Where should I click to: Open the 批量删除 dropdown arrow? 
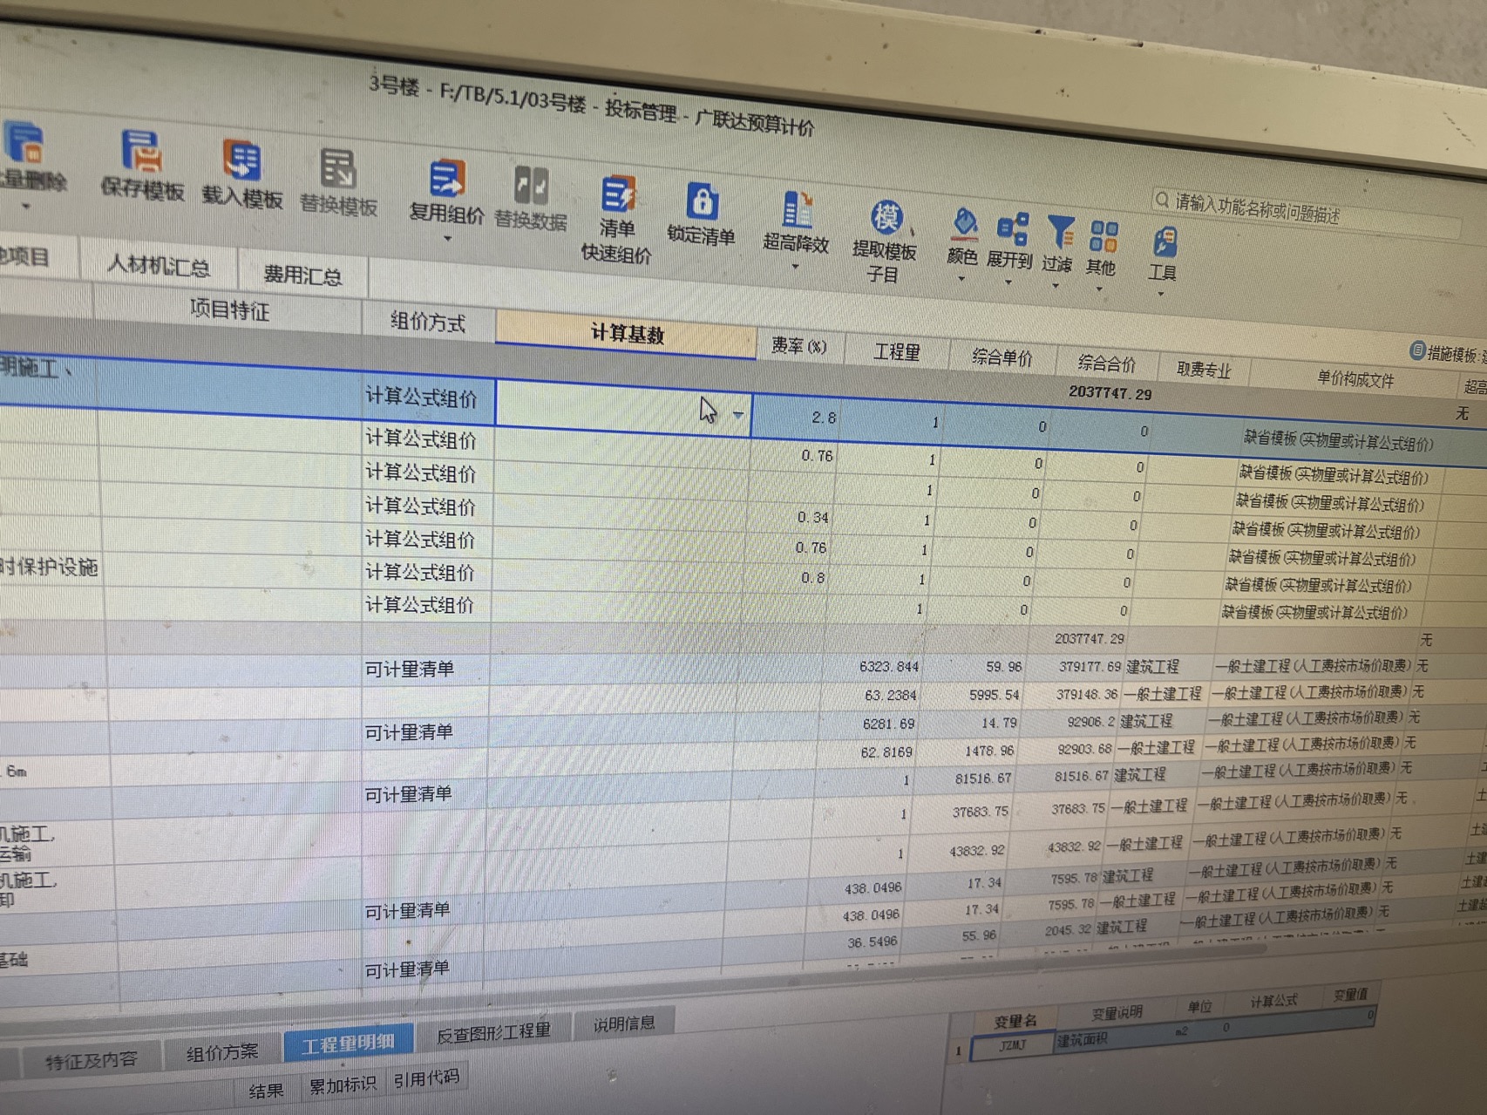tap(25, 207)
